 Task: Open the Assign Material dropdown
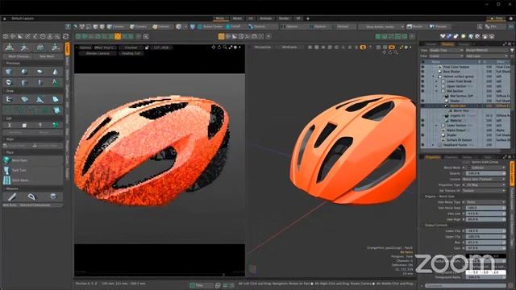tap(487, 50)
